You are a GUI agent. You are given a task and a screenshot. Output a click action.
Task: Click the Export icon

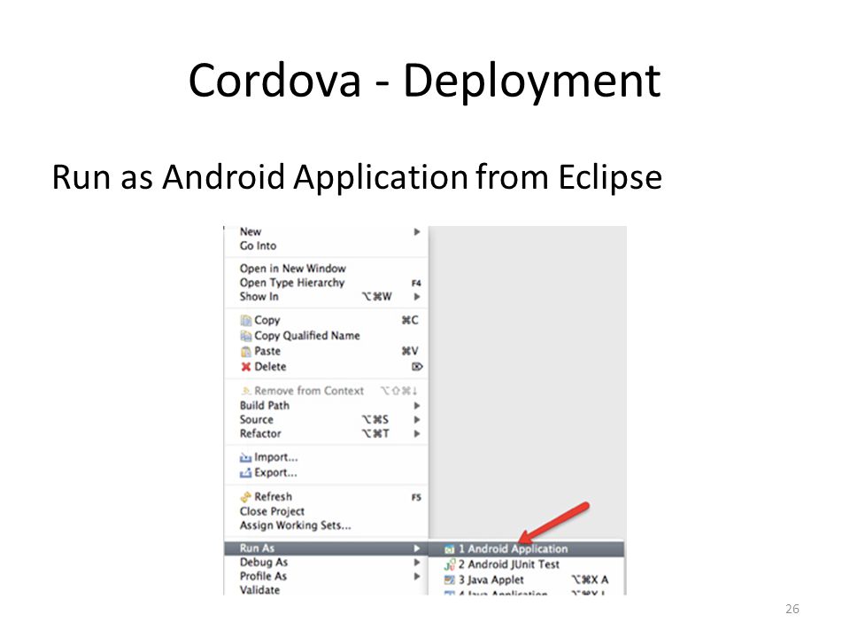pos(246,473)
